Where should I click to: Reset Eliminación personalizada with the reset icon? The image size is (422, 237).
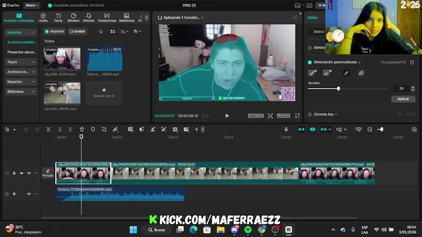pos(412,62)
